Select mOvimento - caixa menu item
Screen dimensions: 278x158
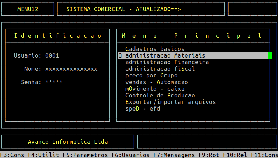155,89
